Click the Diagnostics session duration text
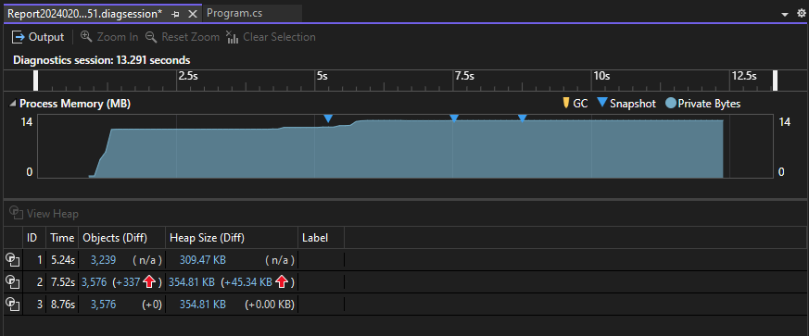The image size is (809, 336). tap(102, 60)
